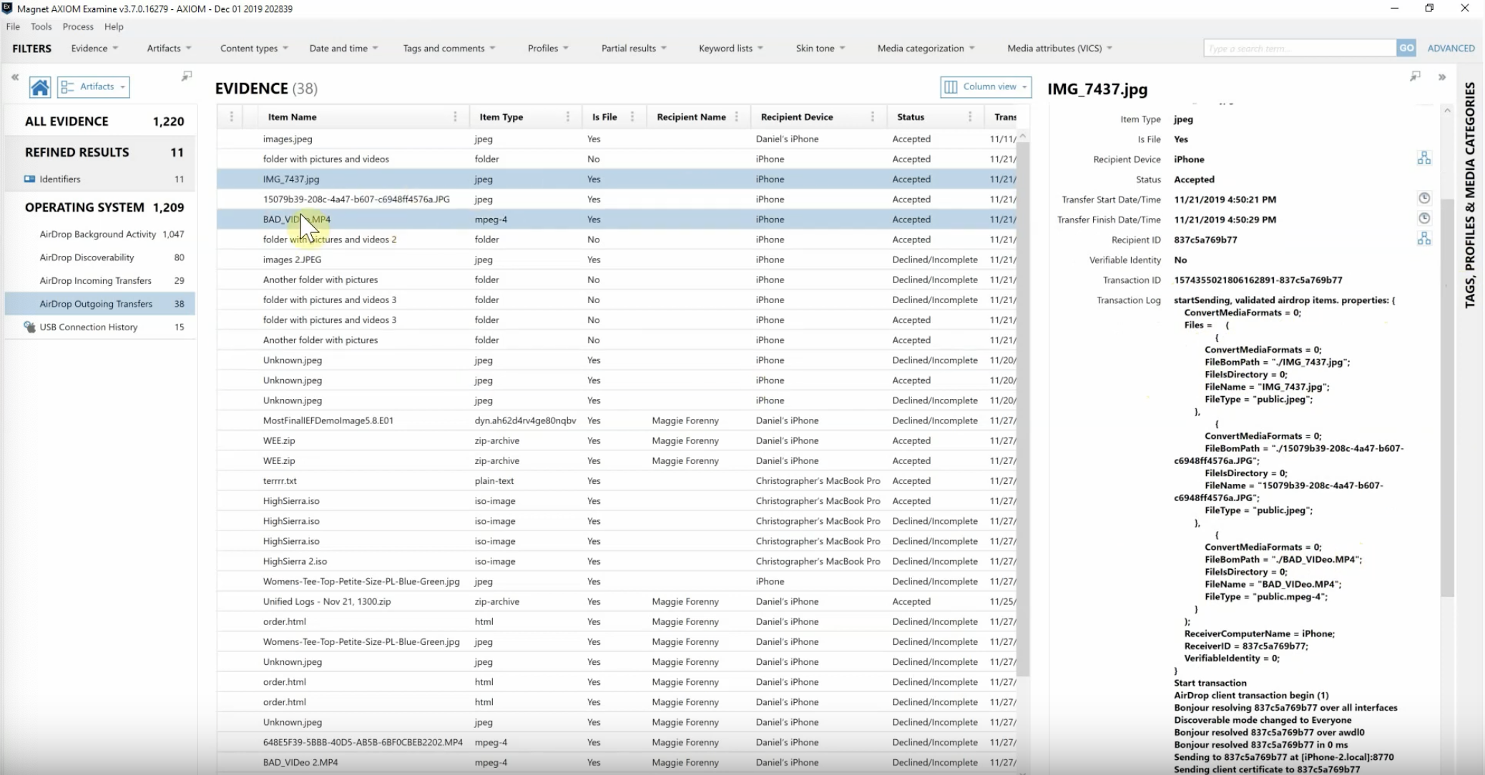Open Is File column menu dots

pos(632,117)
